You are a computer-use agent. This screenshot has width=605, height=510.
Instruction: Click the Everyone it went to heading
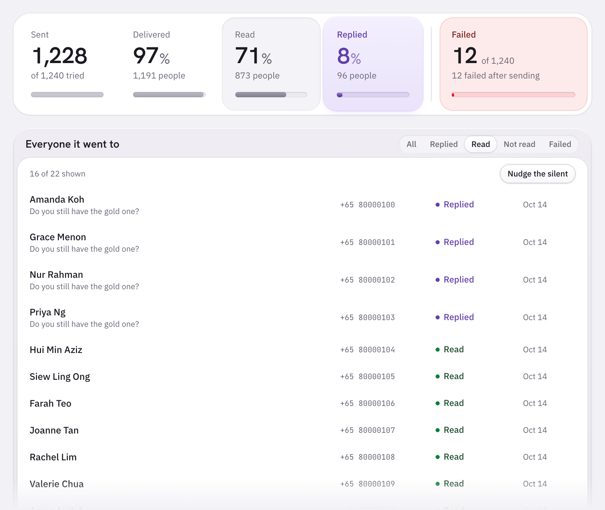click(x=72, y=144)
